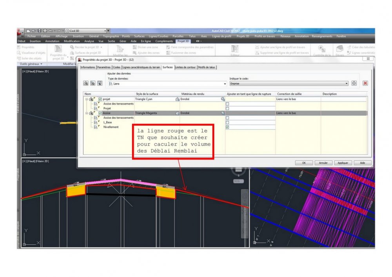Click the OK button

[x=304, y=163]
